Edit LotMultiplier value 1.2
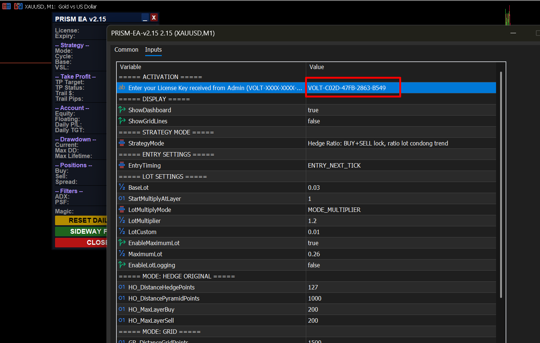The image size is (540, 343). (x=401, y=221)
